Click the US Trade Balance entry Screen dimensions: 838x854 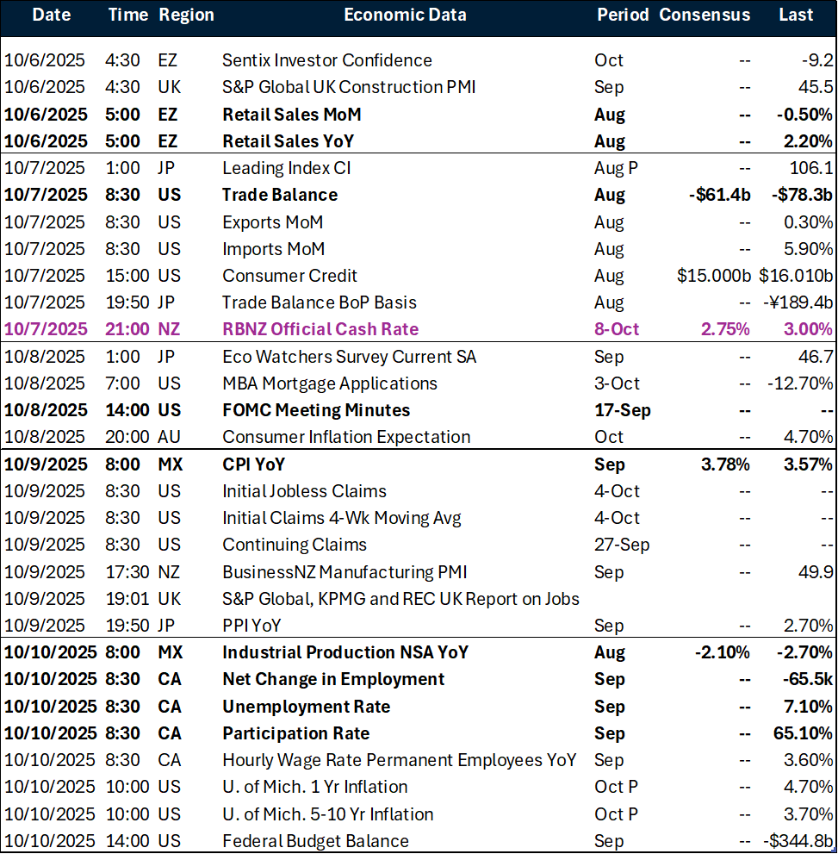click(277, 195)
